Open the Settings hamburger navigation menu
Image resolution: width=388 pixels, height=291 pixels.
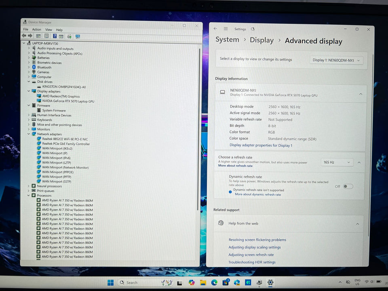pos(226,29)
